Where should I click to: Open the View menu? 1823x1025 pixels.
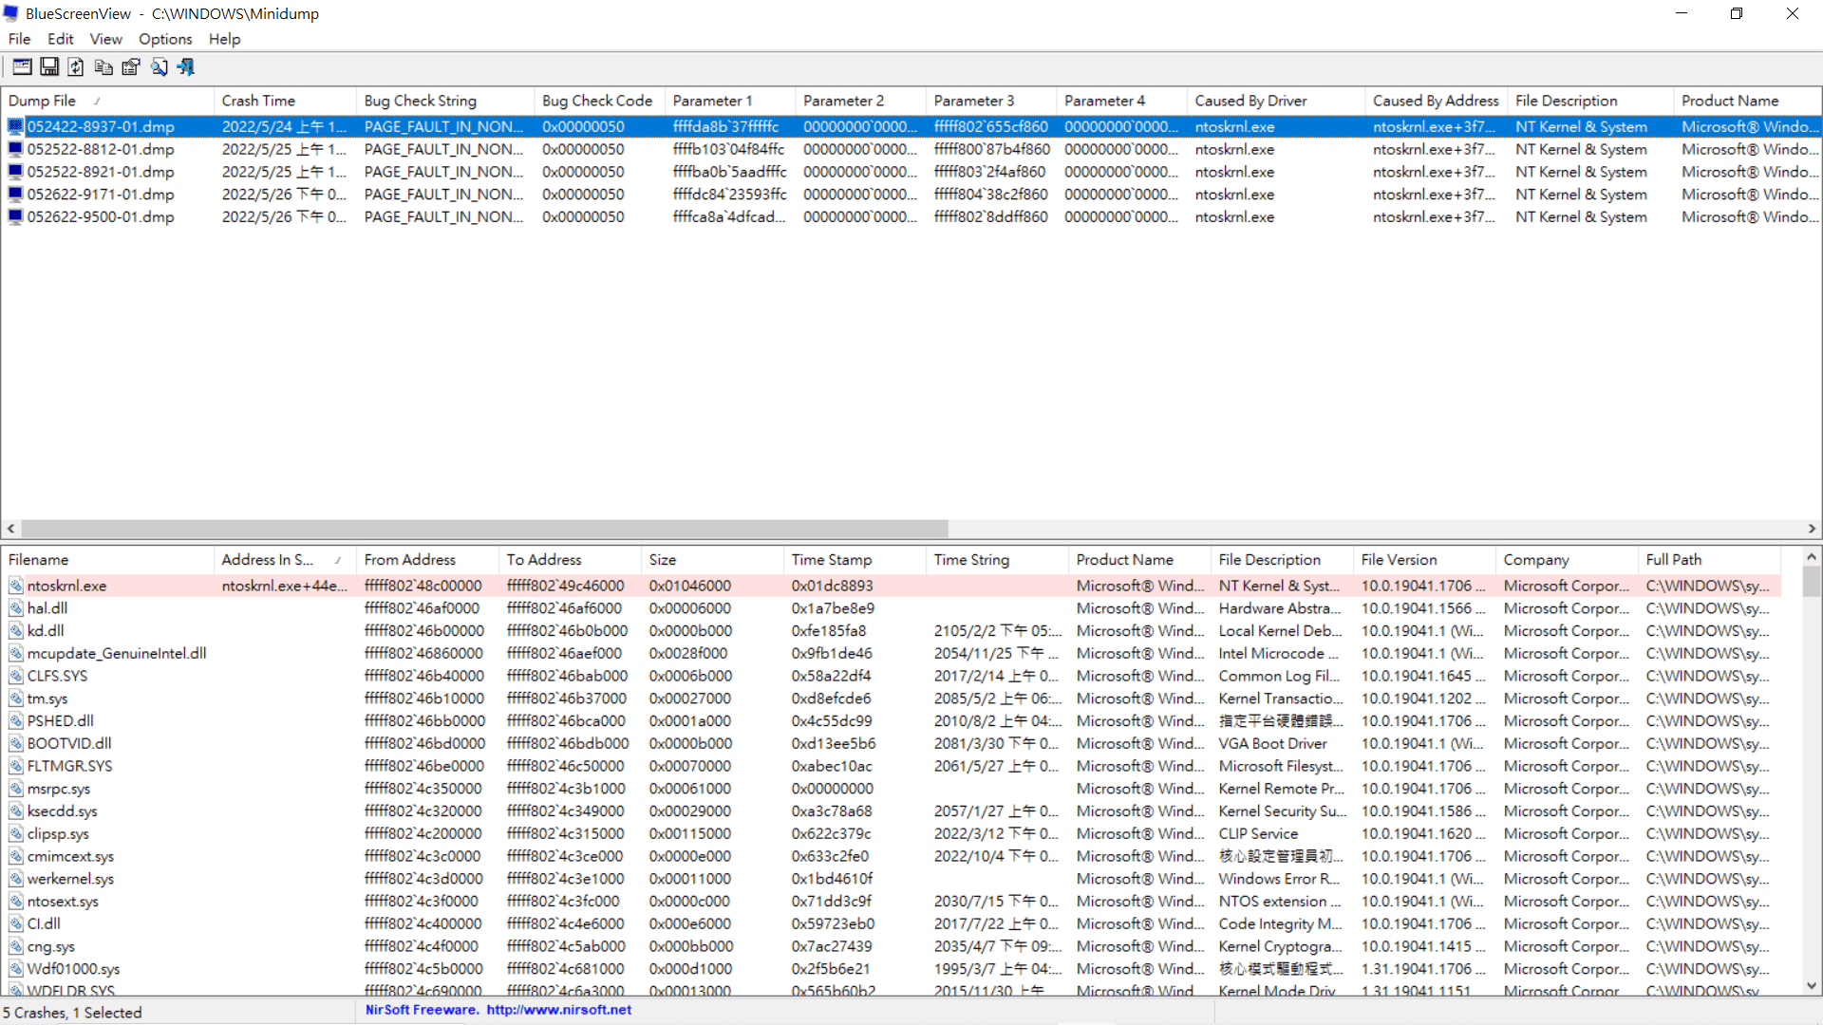tap(105, 39)
